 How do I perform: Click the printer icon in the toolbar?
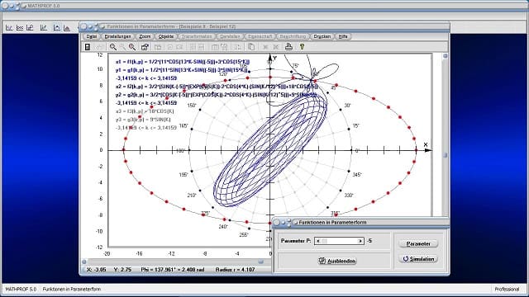[288, 47]
